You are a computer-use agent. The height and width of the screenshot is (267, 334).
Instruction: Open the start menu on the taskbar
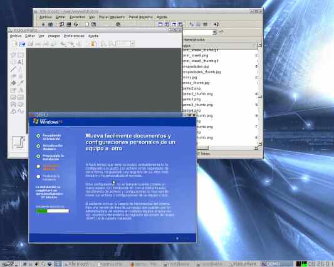coord(9,264)
